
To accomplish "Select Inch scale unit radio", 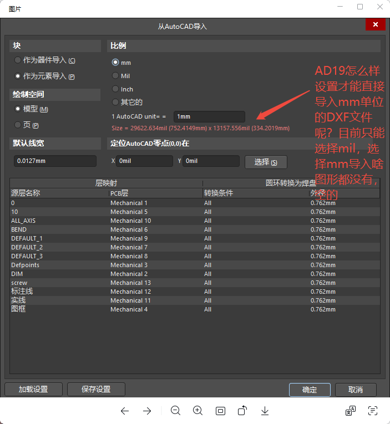I will [x=115, y=89].
